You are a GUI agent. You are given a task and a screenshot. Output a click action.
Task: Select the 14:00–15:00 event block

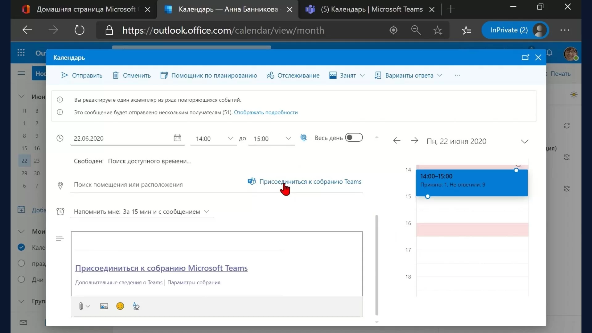(472, 183)
